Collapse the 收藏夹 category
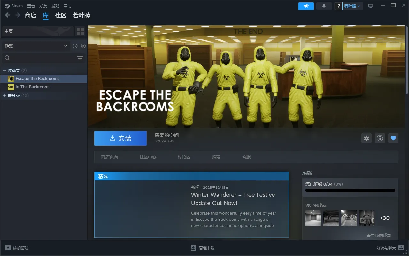The image size is (409, 256). click(4, 70)
